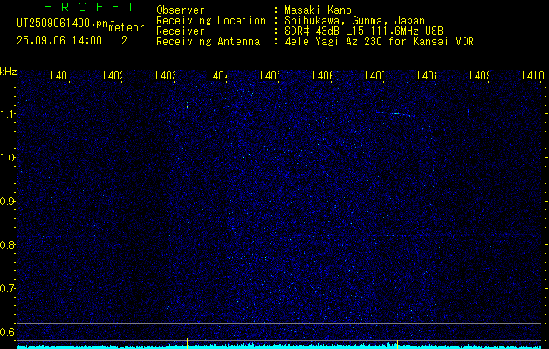
Task: Click the kHz axis unit label
Action: point(8,72)
